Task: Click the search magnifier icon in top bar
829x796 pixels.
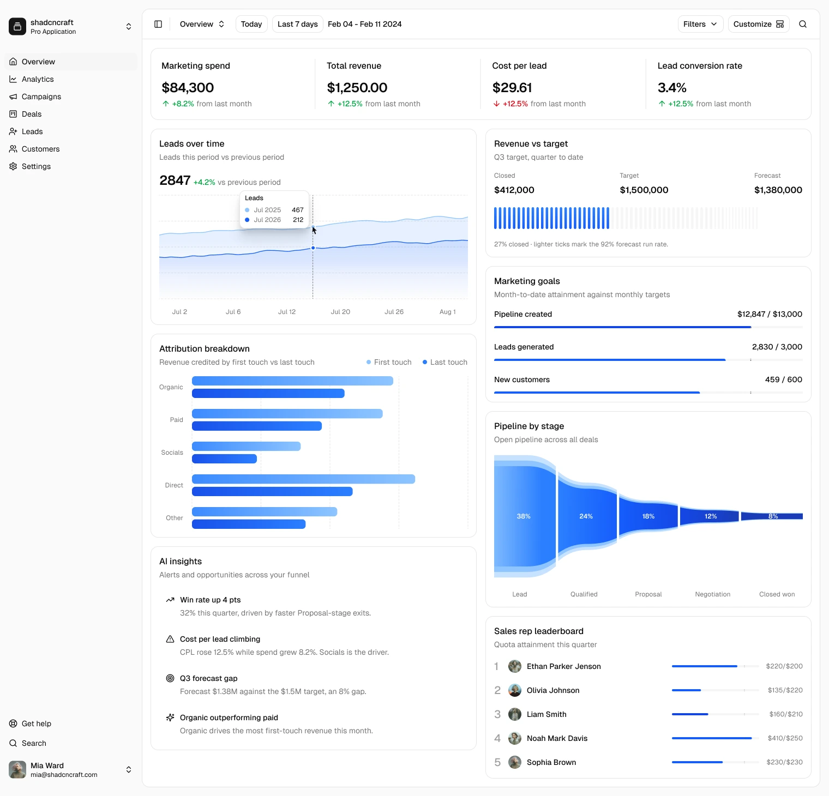Action: pyautogui.click(x=803, y=24)
